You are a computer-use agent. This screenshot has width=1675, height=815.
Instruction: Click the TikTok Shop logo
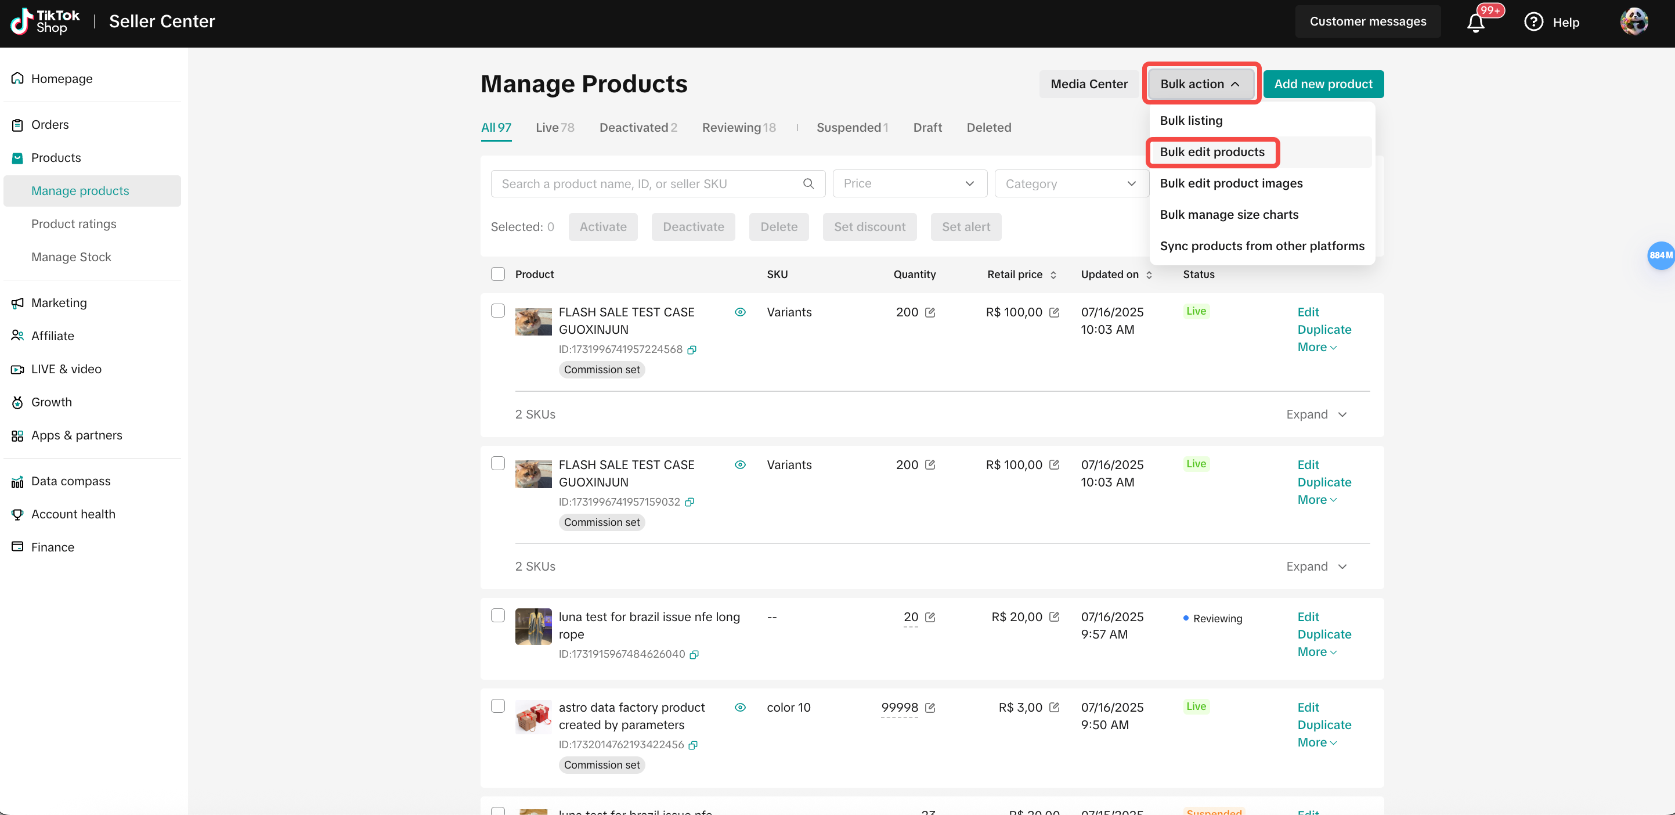tap(45, 21)
